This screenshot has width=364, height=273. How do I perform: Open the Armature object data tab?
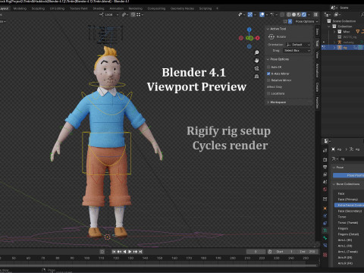click(325, 231)
